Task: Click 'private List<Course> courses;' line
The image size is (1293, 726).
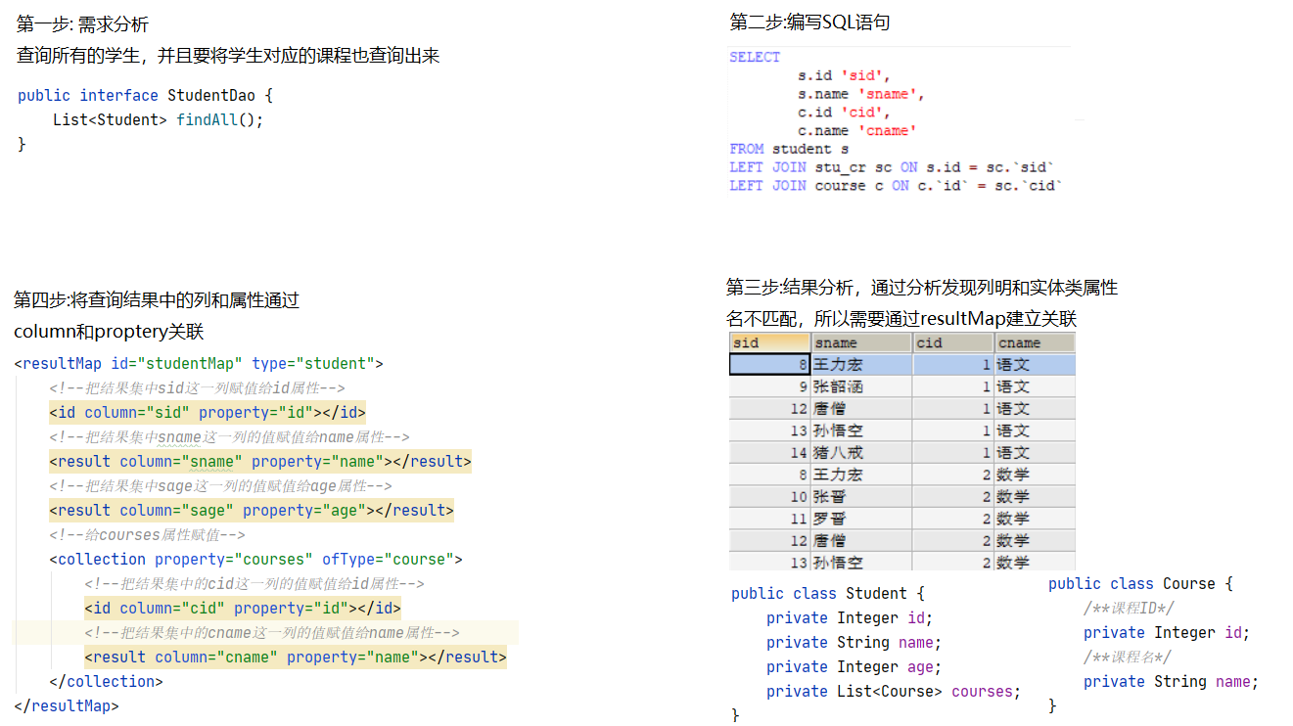Action: click(894, 691)
